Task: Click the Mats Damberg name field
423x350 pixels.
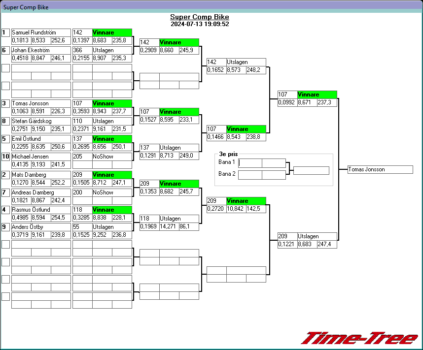Action: point(41,175)
